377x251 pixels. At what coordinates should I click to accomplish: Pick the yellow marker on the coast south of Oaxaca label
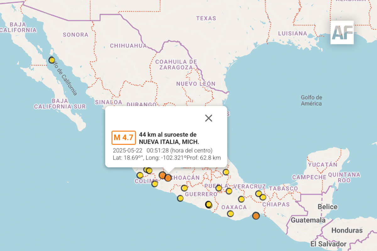point(231,214)
